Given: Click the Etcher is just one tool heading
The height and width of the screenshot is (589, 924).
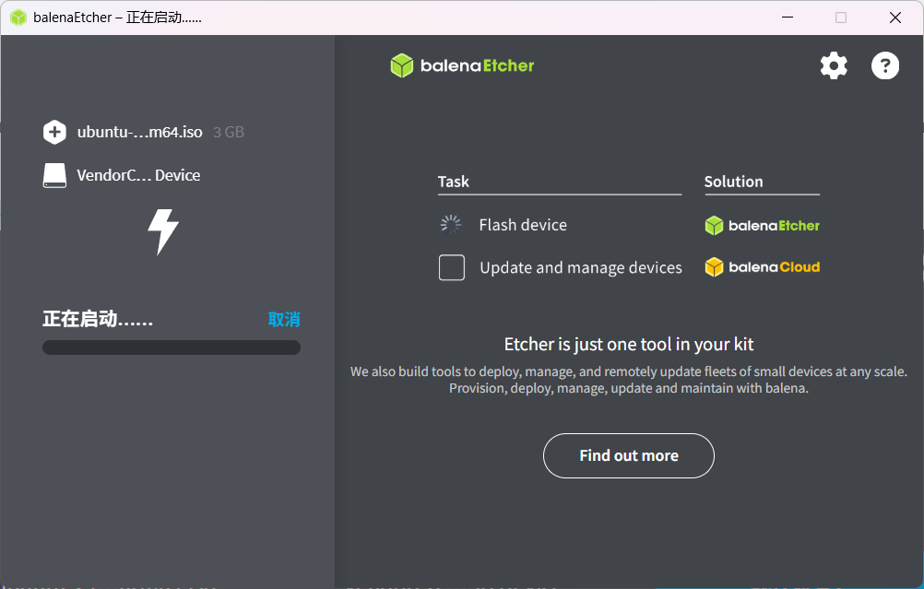Looking at the screenshot, I should (629, 344).
